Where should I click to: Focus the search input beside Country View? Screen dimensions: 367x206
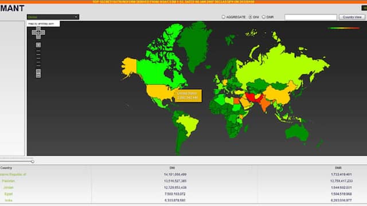(311, 17)
